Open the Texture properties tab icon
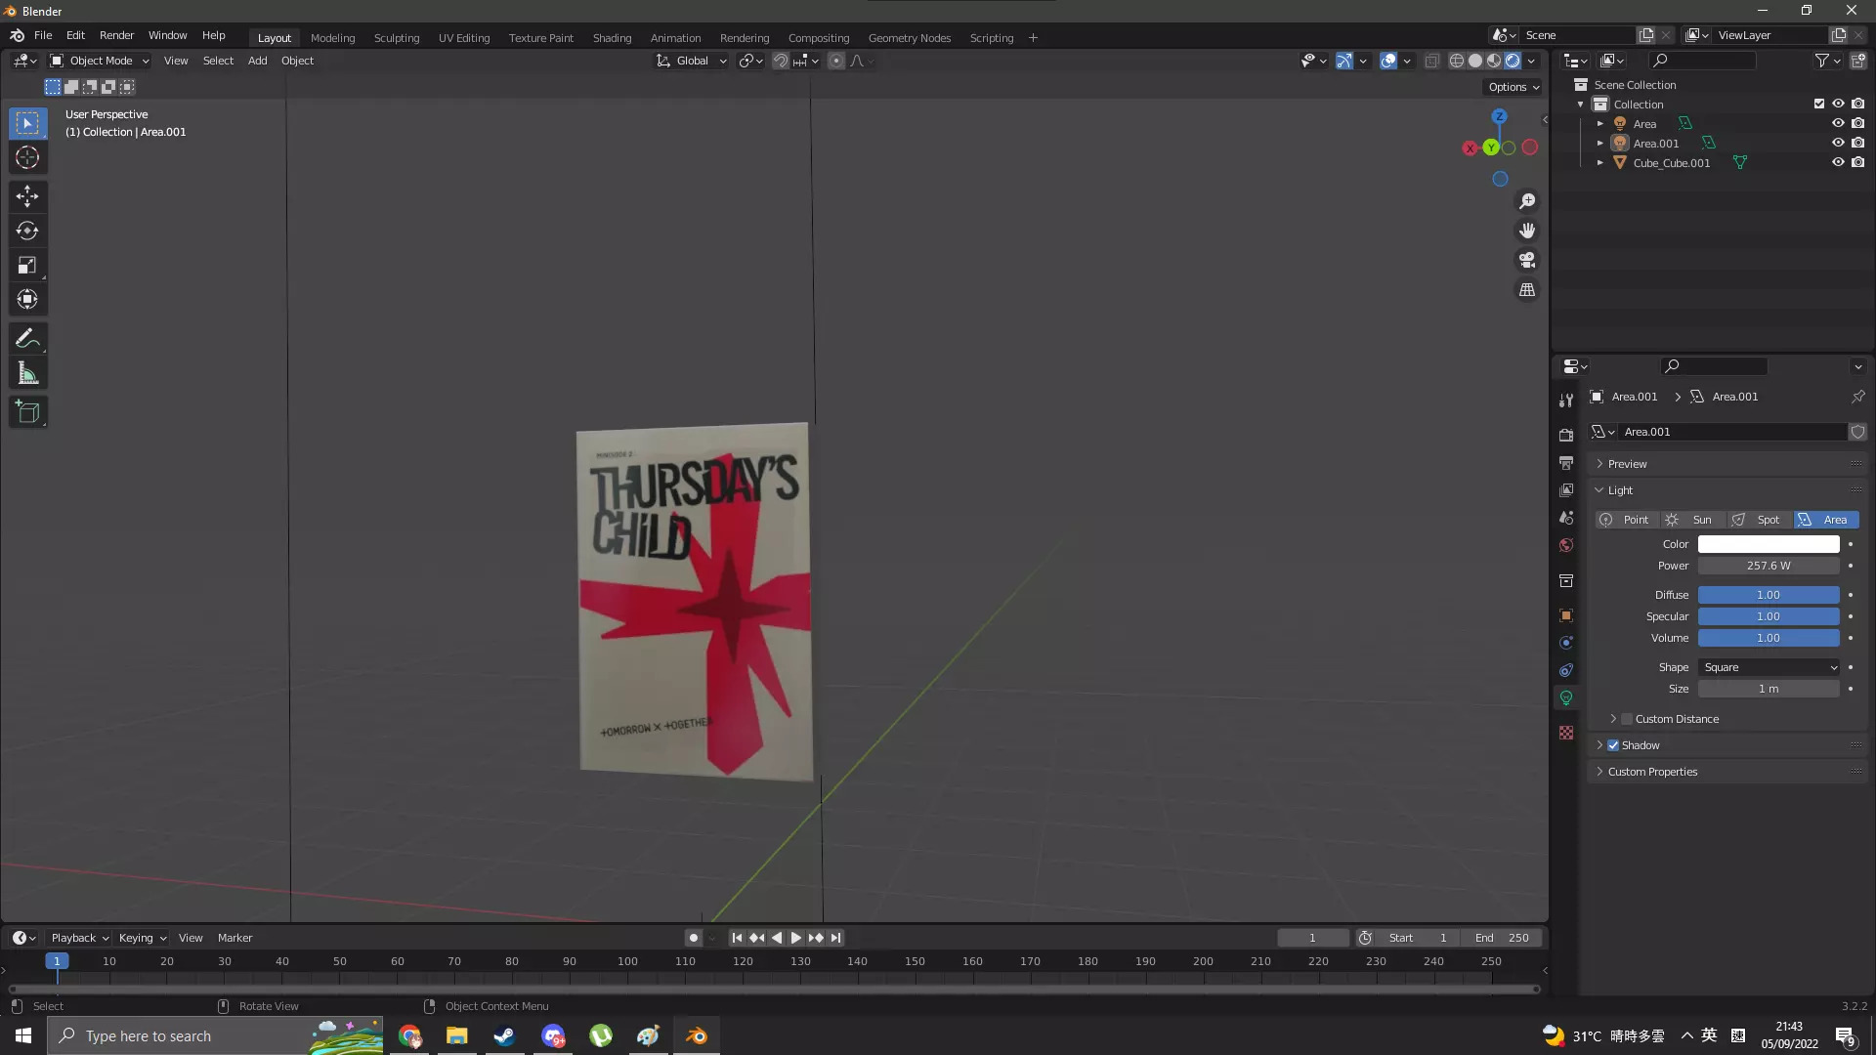Image resolution: width=1876 pixels, height=1055 pixels. 1566,733
